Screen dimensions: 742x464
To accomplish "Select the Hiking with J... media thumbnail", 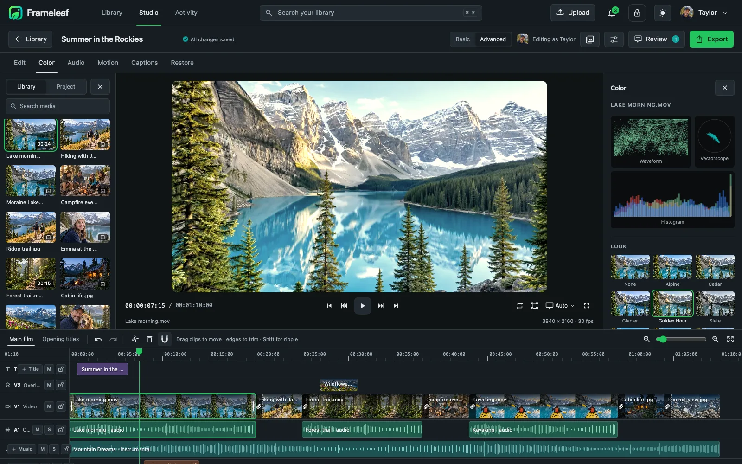I will [x=85, y=135].
